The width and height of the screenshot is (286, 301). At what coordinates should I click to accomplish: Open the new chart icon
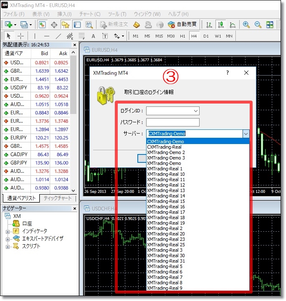8,25
